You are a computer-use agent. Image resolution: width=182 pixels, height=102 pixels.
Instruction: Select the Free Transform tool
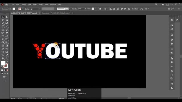pos(7,39)
